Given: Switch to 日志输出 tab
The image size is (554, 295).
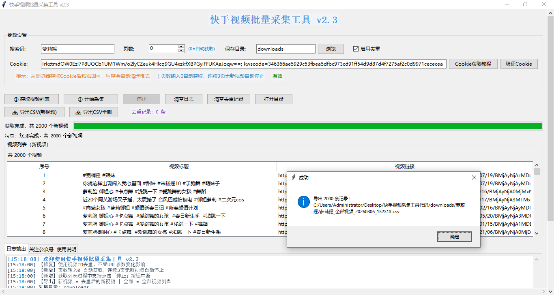Looking at the screenshot, I should (x=16, y=249).
